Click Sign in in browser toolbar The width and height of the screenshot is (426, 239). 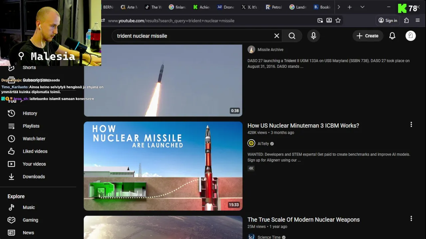388,21
